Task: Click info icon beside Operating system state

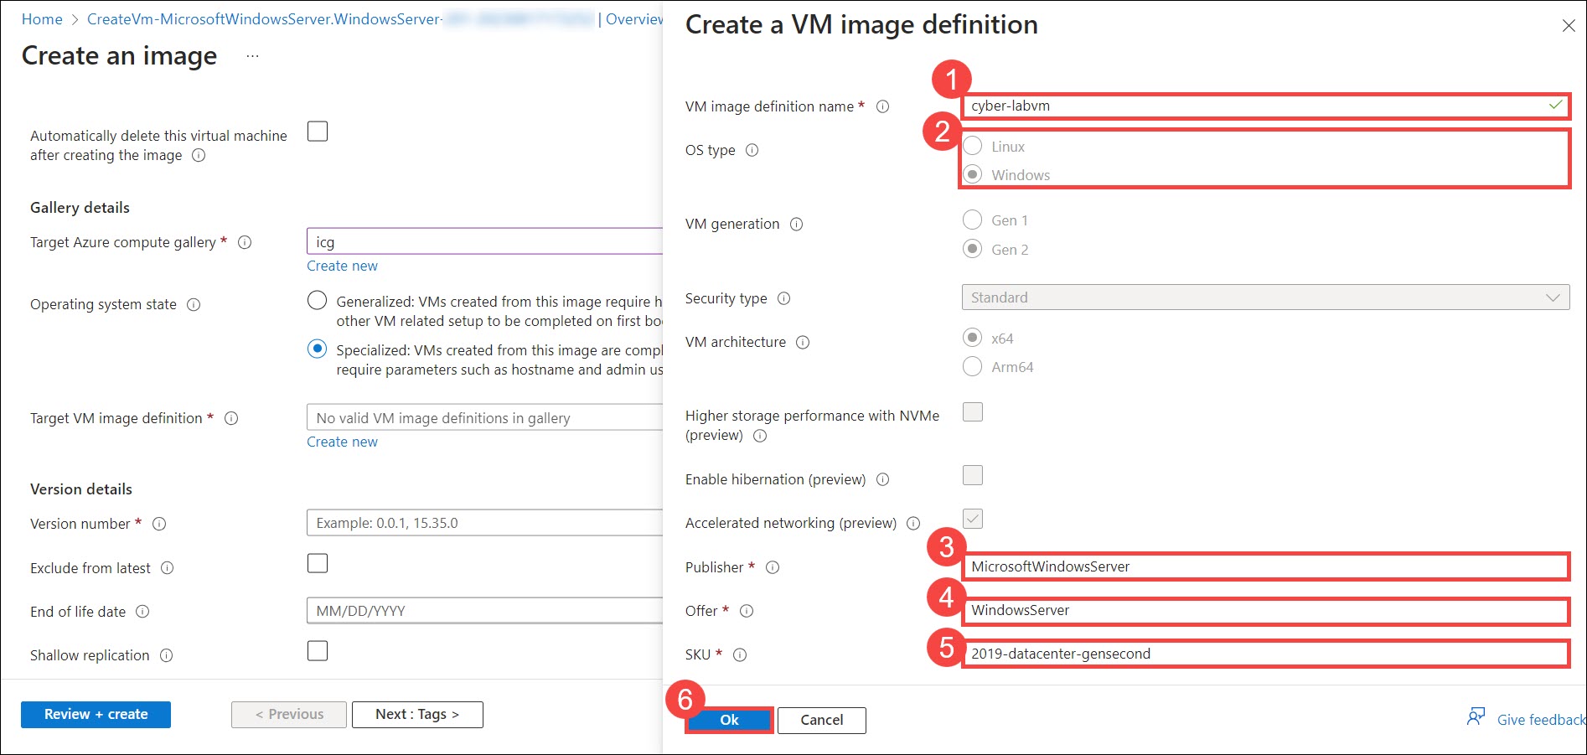Action: (194, 304)
